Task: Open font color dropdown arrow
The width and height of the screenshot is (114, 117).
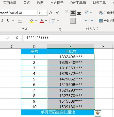Action: (x=46, y=21)
